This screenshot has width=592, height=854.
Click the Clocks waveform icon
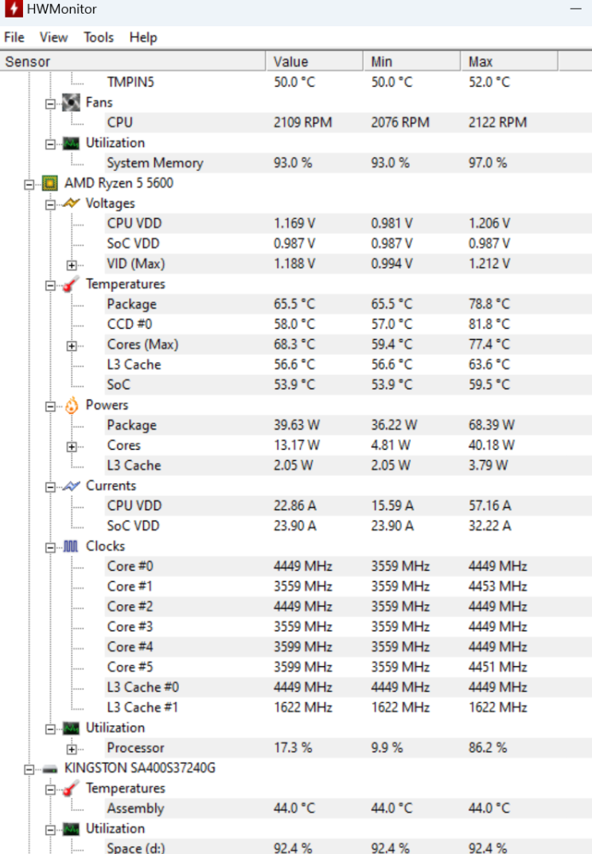tap(71, 546)
